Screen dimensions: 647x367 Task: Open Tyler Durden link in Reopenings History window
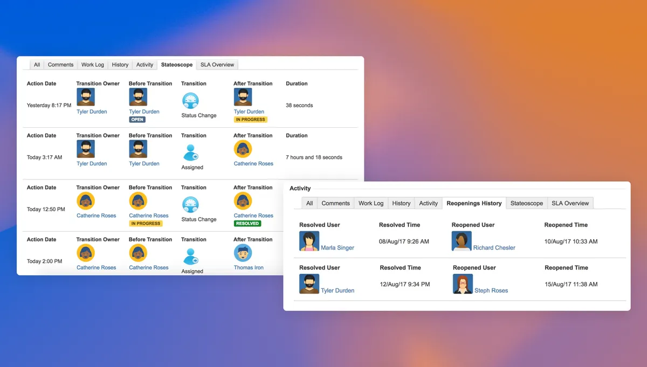338,290
